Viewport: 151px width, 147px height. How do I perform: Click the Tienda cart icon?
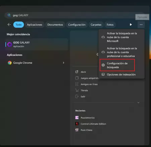tap(77, 90)
